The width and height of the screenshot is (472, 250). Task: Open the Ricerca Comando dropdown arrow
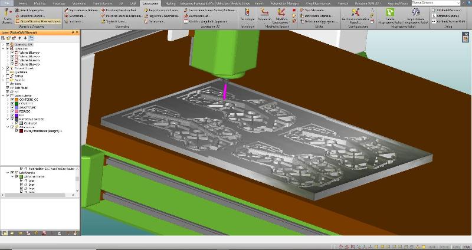coord(458,3)
